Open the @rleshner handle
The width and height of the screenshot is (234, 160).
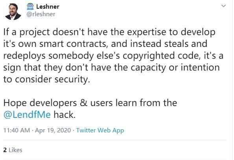[41, 14]
